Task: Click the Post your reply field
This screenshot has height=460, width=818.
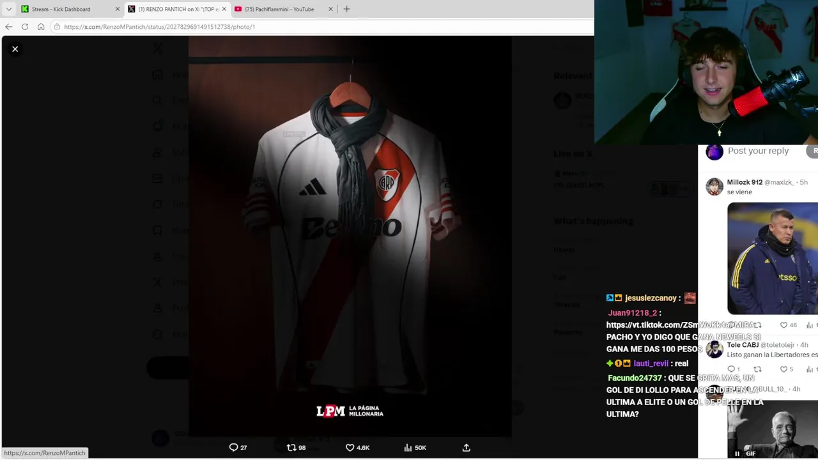Action: click(x=758, y=151)
